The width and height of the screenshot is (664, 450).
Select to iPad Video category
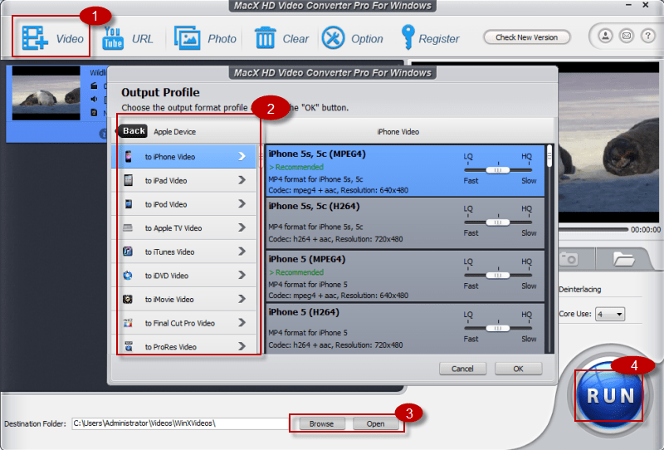point(183,180)
